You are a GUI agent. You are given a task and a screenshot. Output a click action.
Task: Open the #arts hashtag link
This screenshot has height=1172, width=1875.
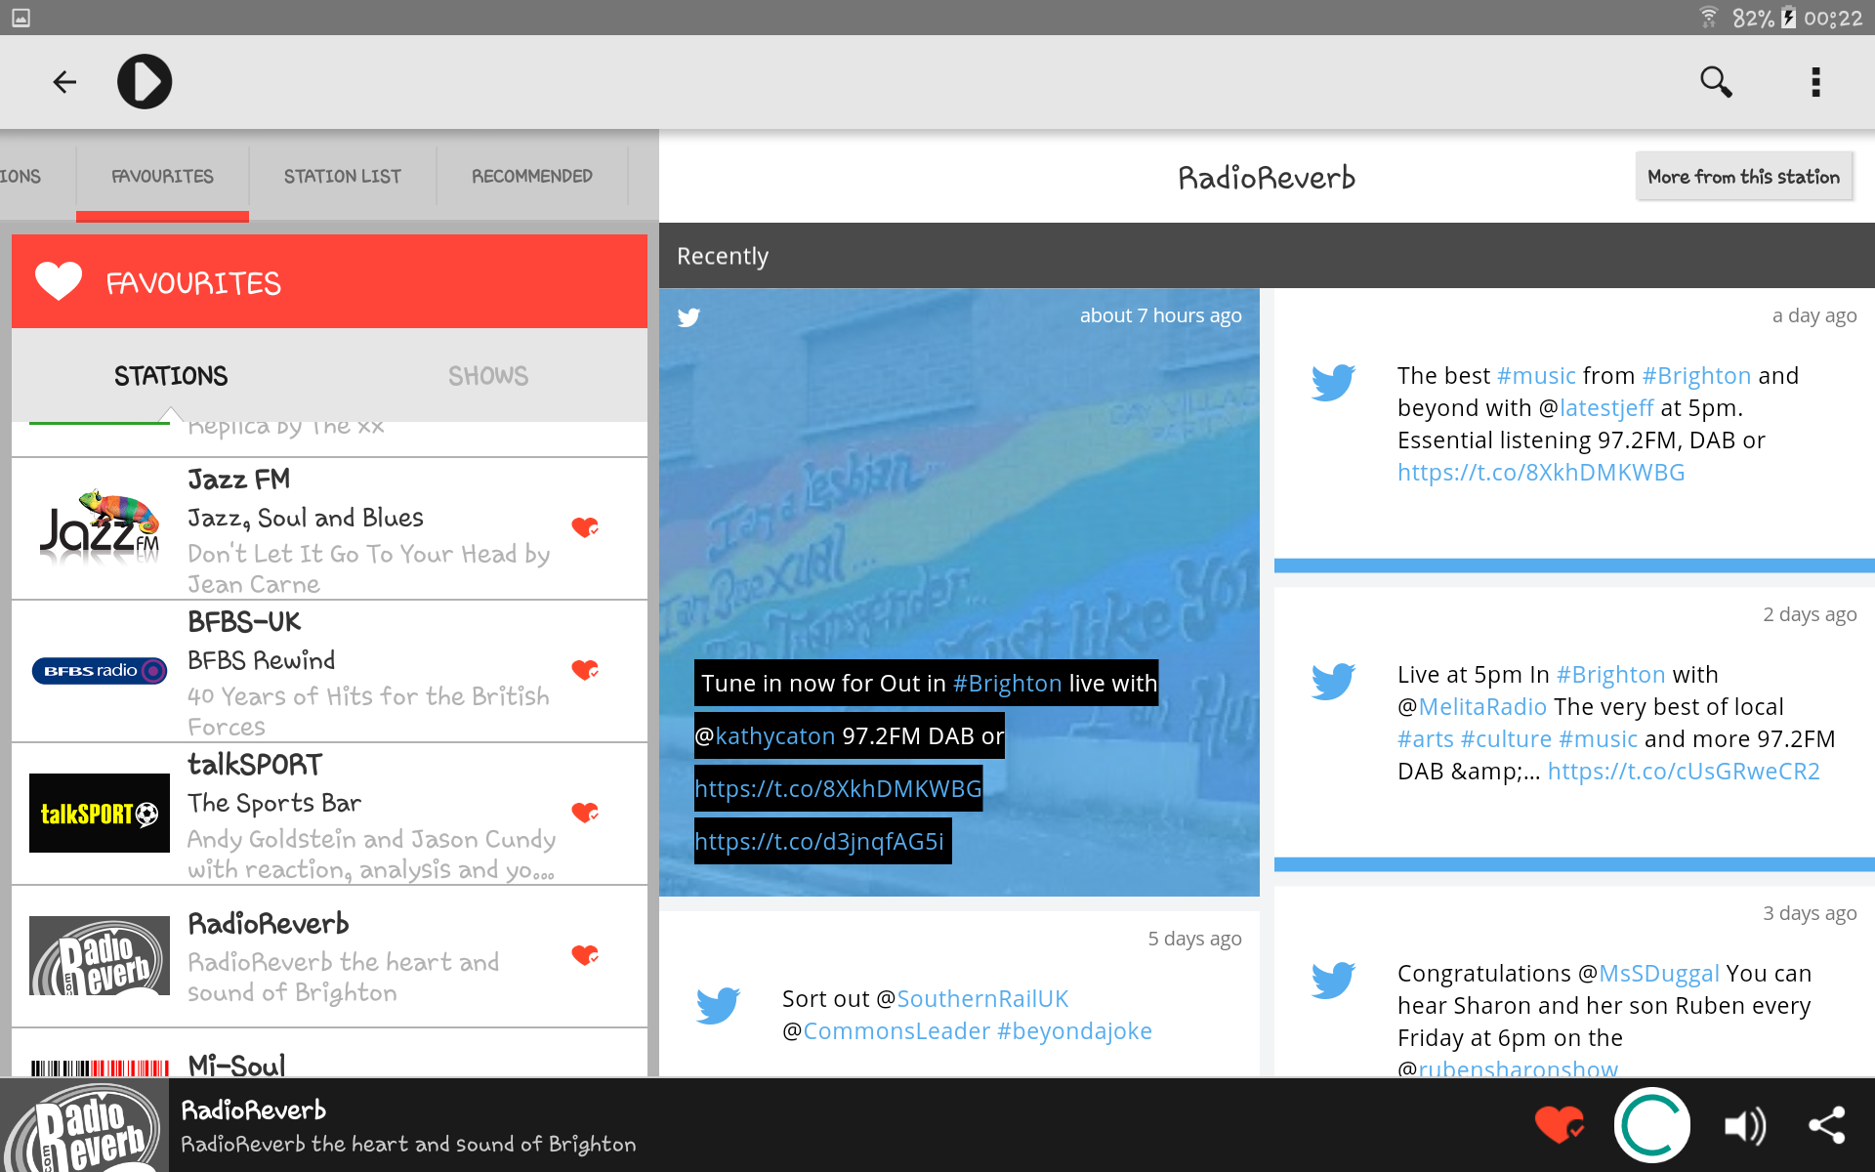1426,739
